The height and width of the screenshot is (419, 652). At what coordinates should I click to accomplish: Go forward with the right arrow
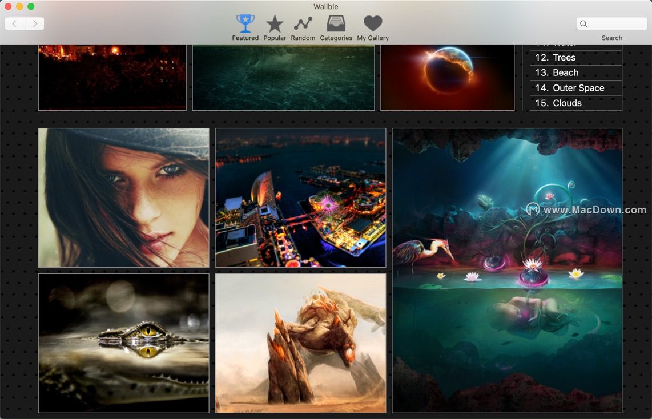(34, 23)
